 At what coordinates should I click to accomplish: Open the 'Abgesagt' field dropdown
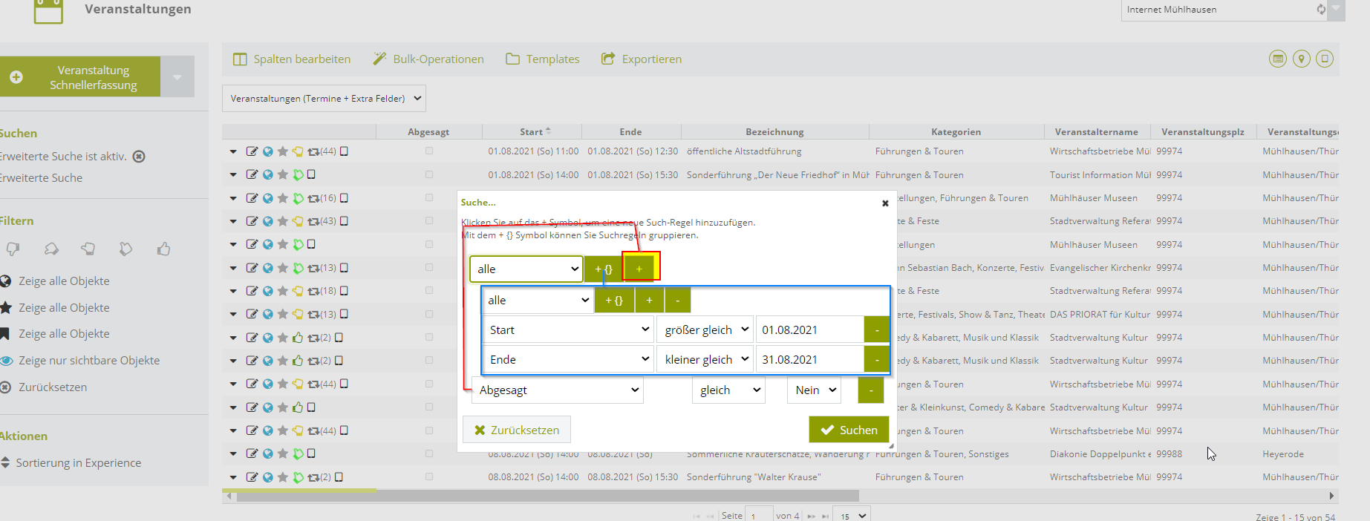[558, 390]
